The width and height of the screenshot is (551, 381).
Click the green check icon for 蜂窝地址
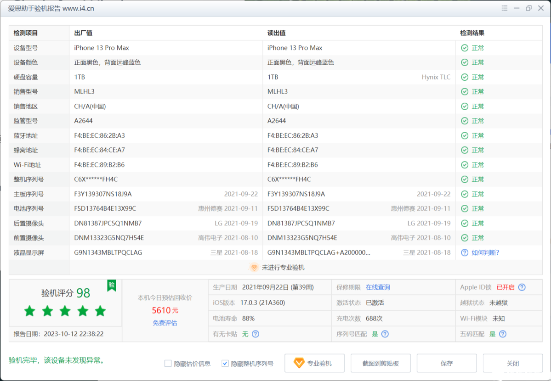click(465, 150)
